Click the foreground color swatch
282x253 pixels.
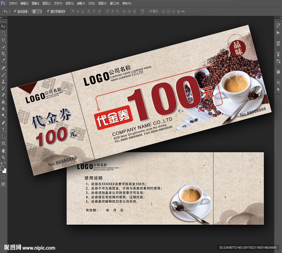pyautogui.click(x=2, y=168)
